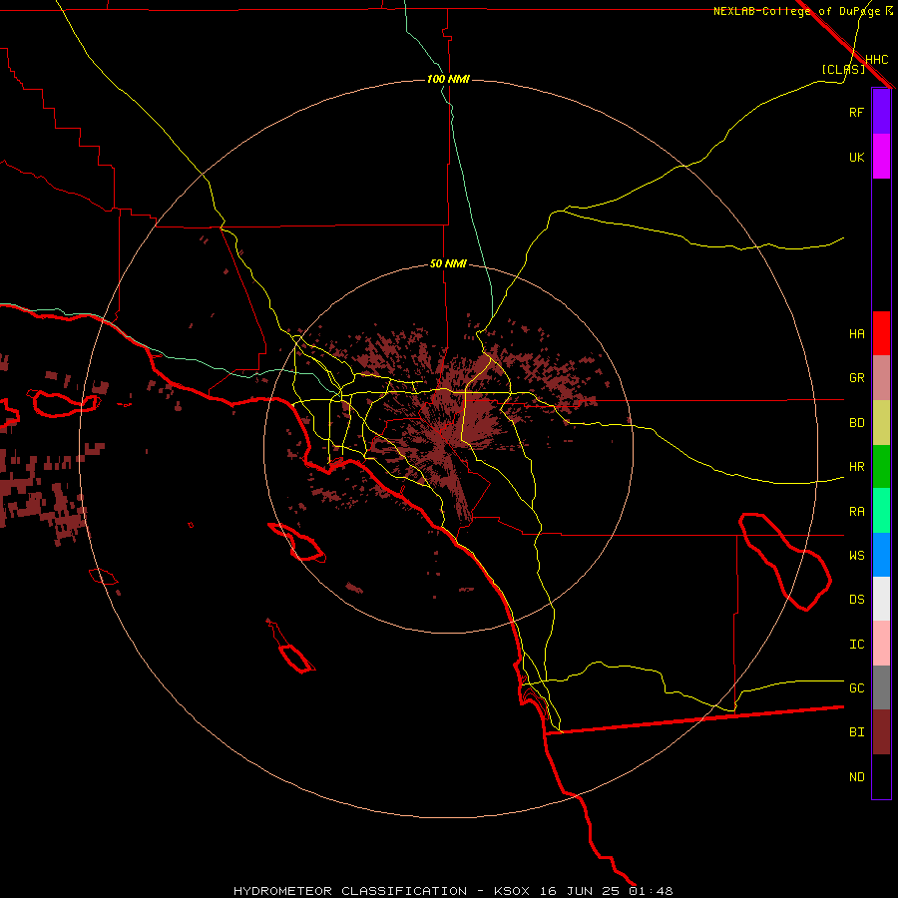Click the UK magenta legend swatch
Screen dimensions: 898x898
pyautogui.click(x=881, y=157)
